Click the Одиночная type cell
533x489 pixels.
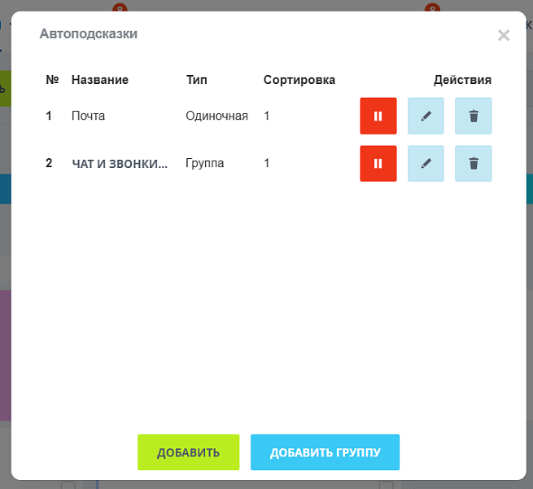click(216, 116)
